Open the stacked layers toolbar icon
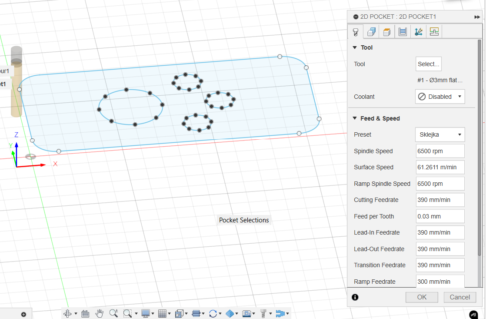486x319 pixels. [196, 313]
